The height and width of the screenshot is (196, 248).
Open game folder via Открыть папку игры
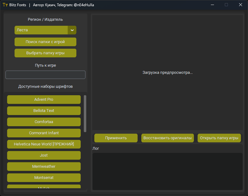[x=219, y=138]
